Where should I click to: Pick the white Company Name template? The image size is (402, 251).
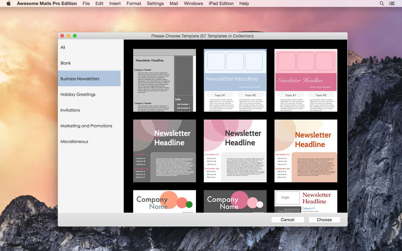click(164, 201)
